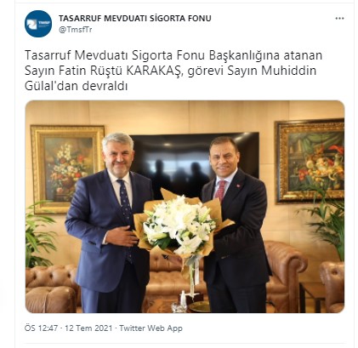The width and height of the screenshot is (358, 348).
Task: Click the brown leather sofa on the left
Action: point(52,288)
